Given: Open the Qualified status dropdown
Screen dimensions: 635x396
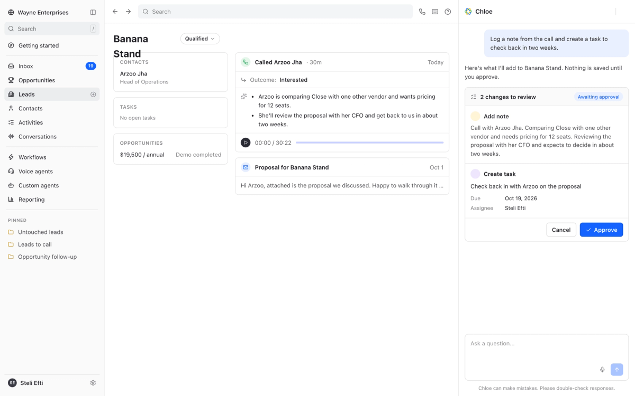Looking at the screenshot, I should (x=200, y=39).
